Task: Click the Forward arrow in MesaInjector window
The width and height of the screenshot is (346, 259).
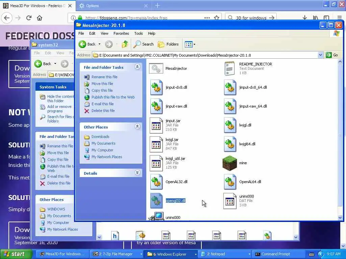Action: pyautogui.click(x=108, y=44)
